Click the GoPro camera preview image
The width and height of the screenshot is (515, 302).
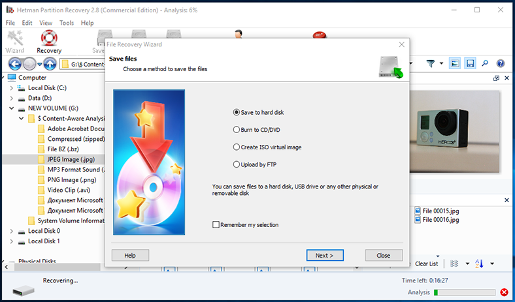point(455,131)
